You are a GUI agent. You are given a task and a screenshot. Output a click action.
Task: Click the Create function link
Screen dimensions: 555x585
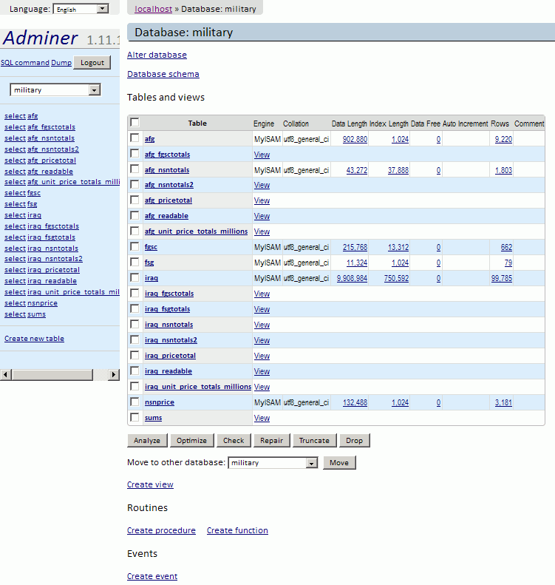237,530
